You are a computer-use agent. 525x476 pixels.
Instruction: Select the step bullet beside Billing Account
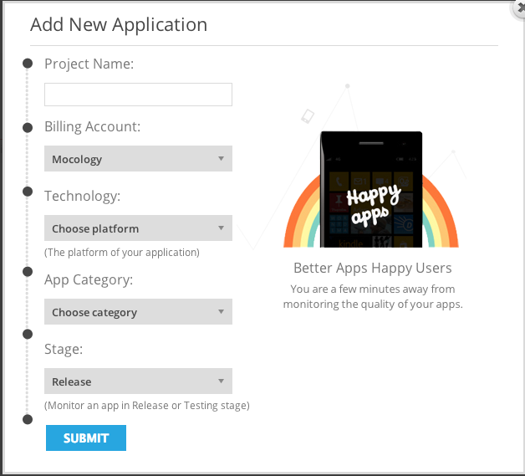28,127
